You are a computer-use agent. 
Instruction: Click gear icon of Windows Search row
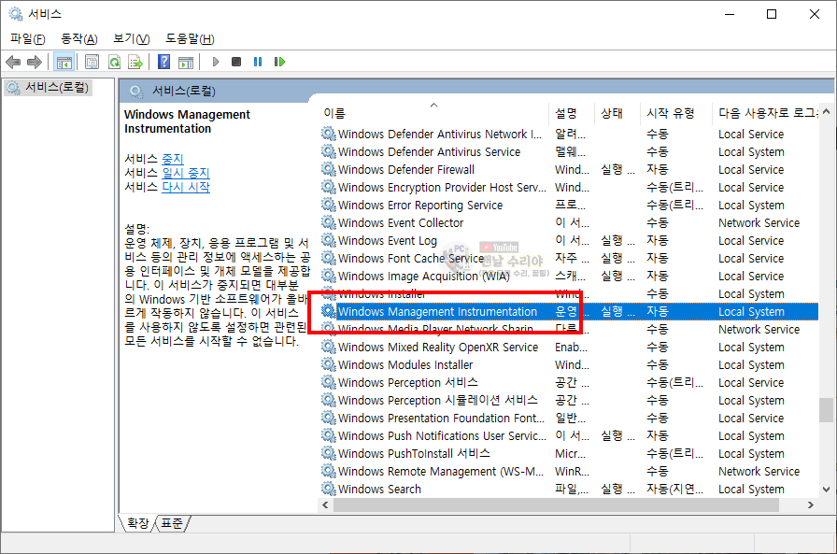[x=328, y=489]
